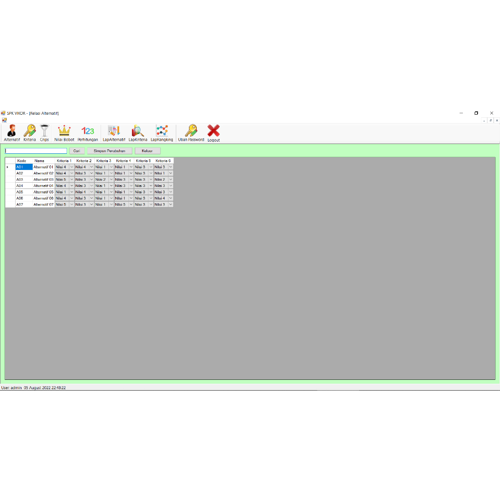The height and width of the screenshot is (500, 500).
Task: Restore the inner child window
Action: (490, 121)
